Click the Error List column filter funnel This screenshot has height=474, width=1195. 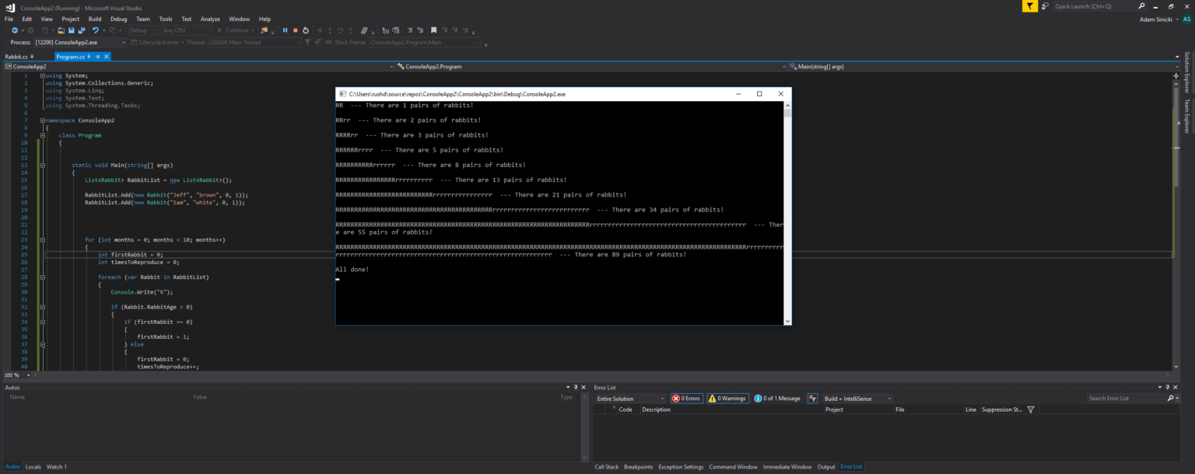click(1031, 410)
